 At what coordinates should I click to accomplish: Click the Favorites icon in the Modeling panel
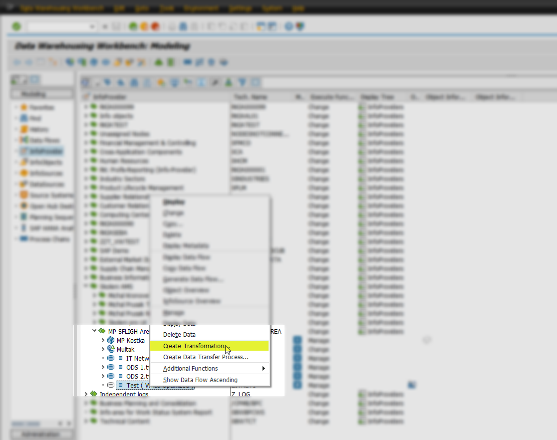coord(24,107)
